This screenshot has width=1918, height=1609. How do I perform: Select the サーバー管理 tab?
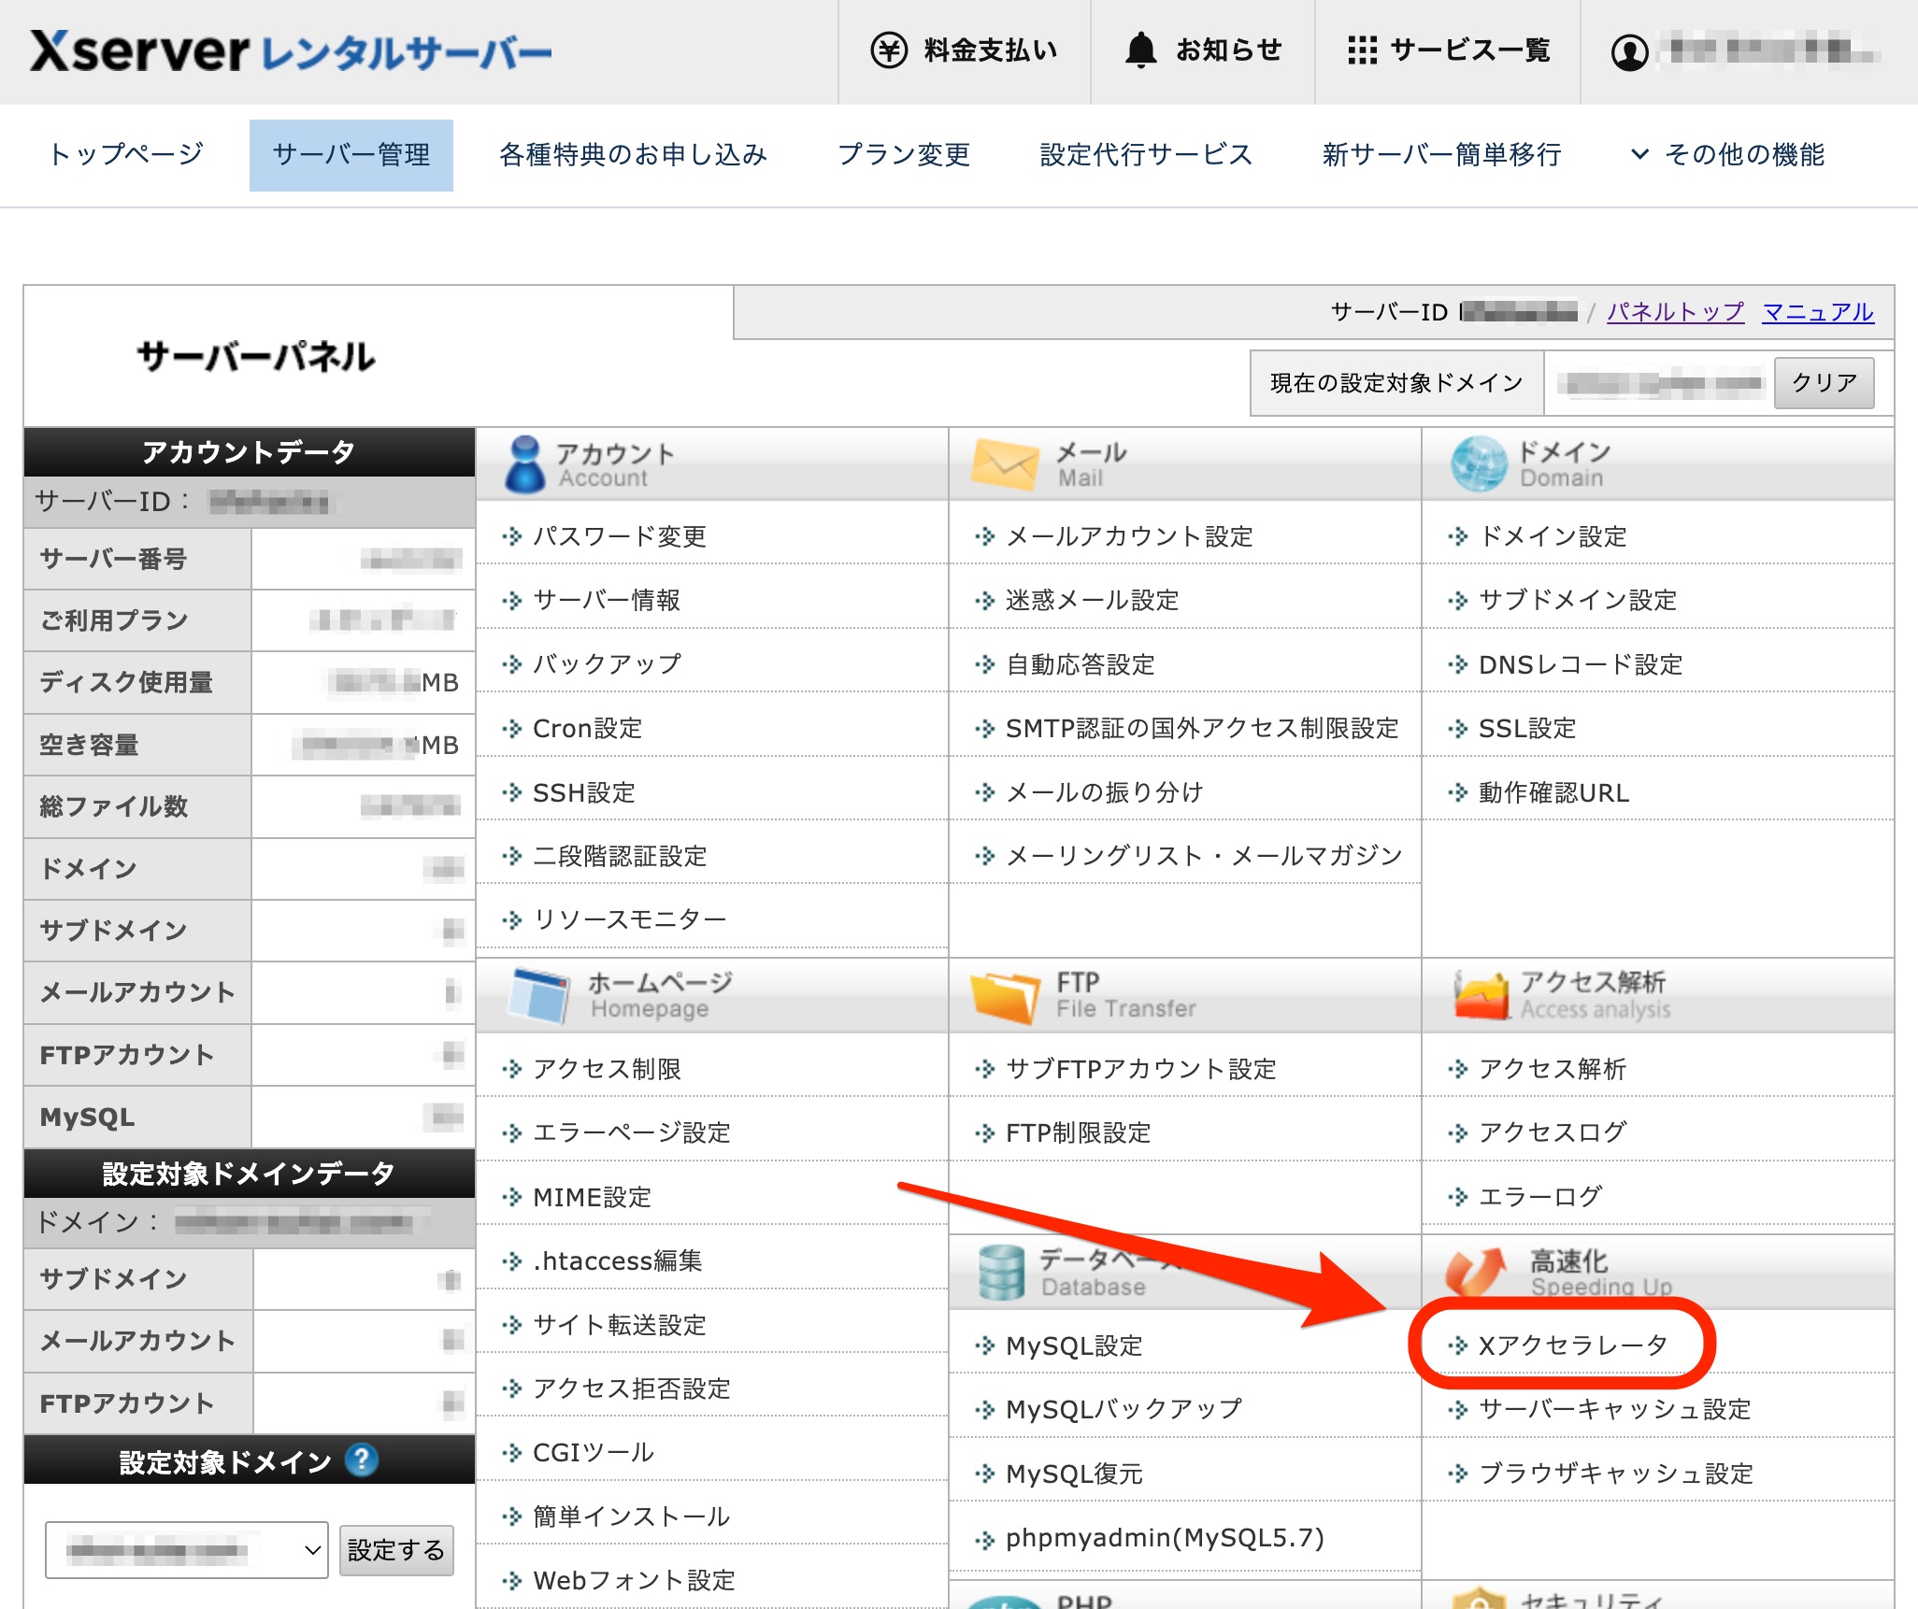(351, 155)
